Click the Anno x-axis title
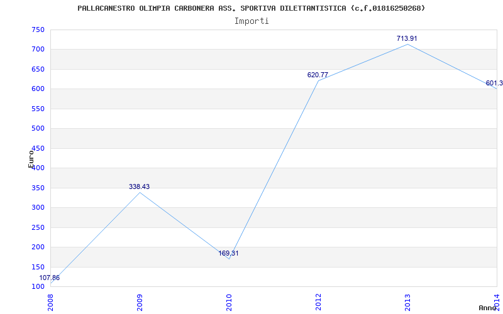This screenshot has width=503, height=314. (x=487, y=308)
